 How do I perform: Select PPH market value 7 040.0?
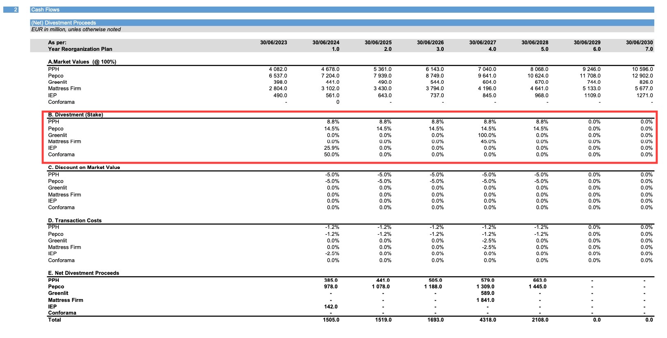(487, 69)
